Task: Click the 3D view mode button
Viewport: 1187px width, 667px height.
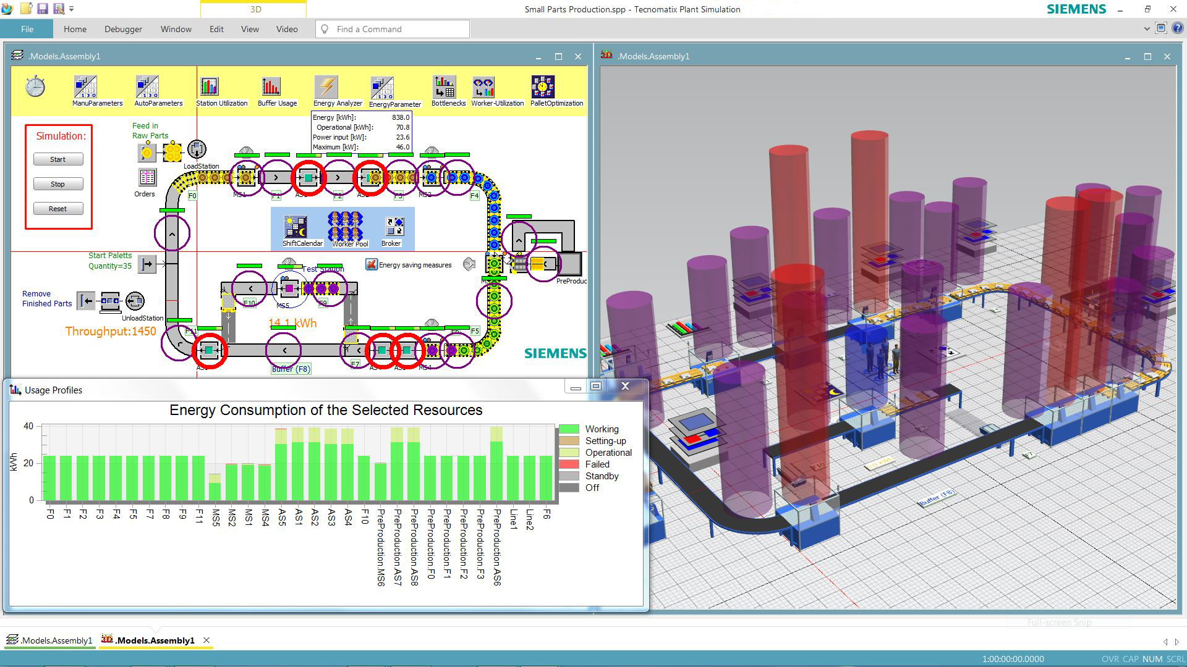Action: coord(256,8)
